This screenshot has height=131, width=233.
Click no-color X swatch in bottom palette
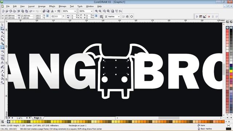8,122
